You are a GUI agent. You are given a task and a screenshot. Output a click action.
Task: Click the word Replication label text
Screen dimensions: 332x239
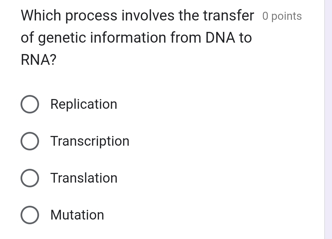click(x=84, y=104)
